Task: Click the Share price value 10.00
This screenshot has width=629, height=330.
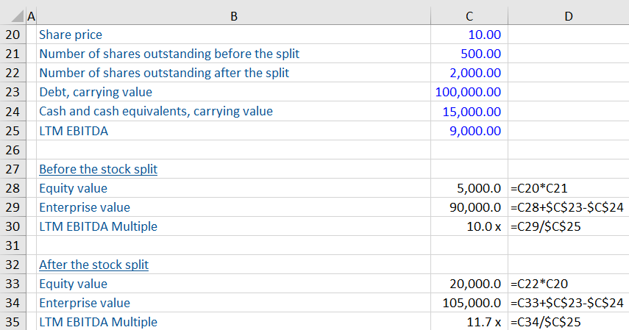Action: [483, 35]
